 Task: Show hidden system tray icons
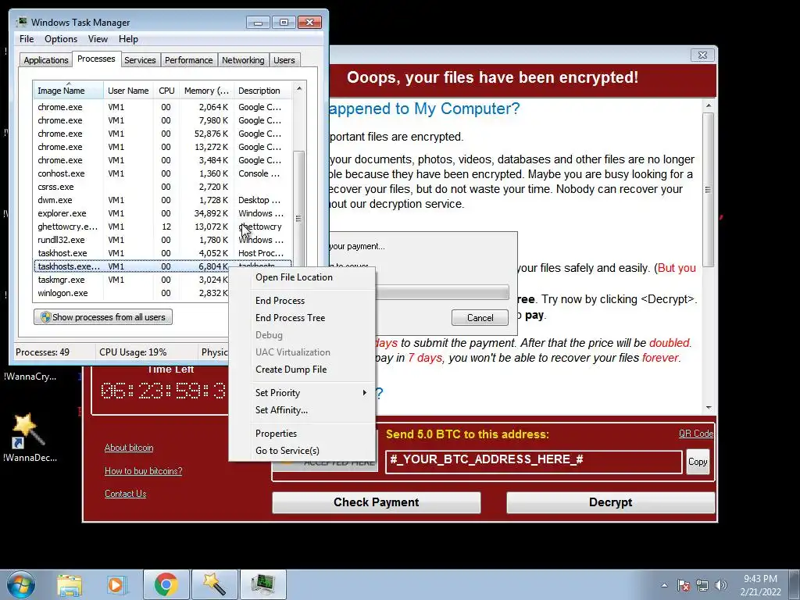coord(664,585)
